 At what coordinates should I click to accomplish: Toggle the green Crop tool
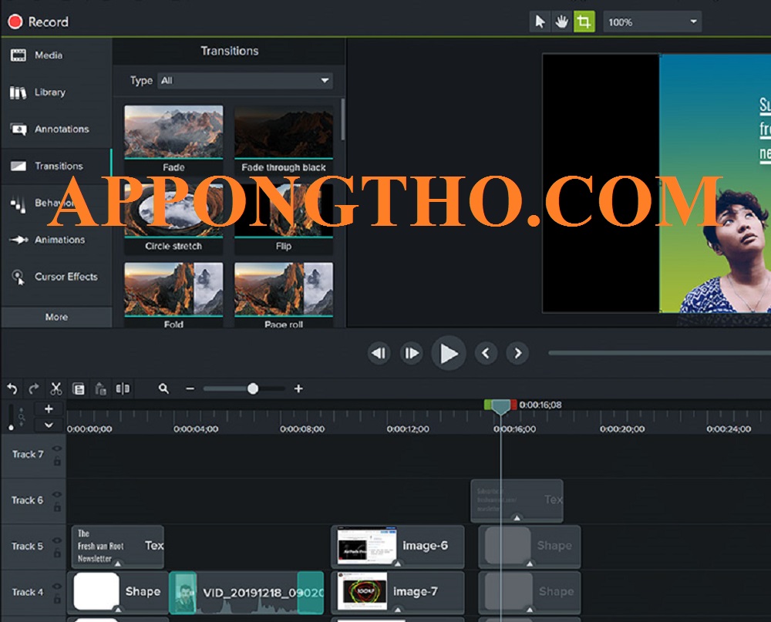point(584,22)
